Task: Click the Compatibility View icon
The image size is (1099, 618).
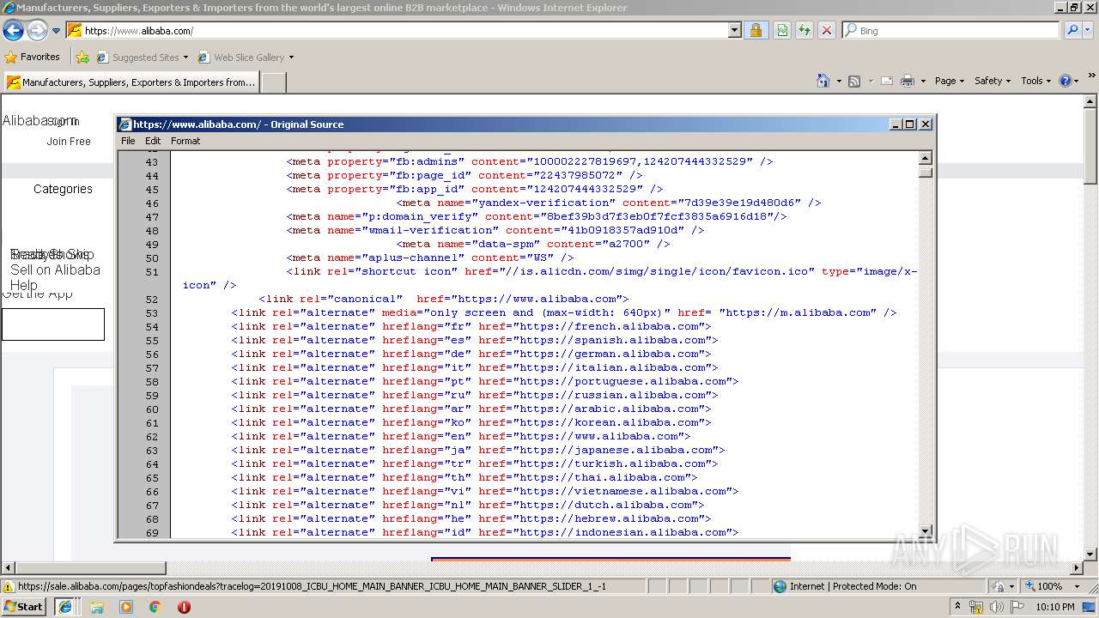Action: click(x=782, y=31)
